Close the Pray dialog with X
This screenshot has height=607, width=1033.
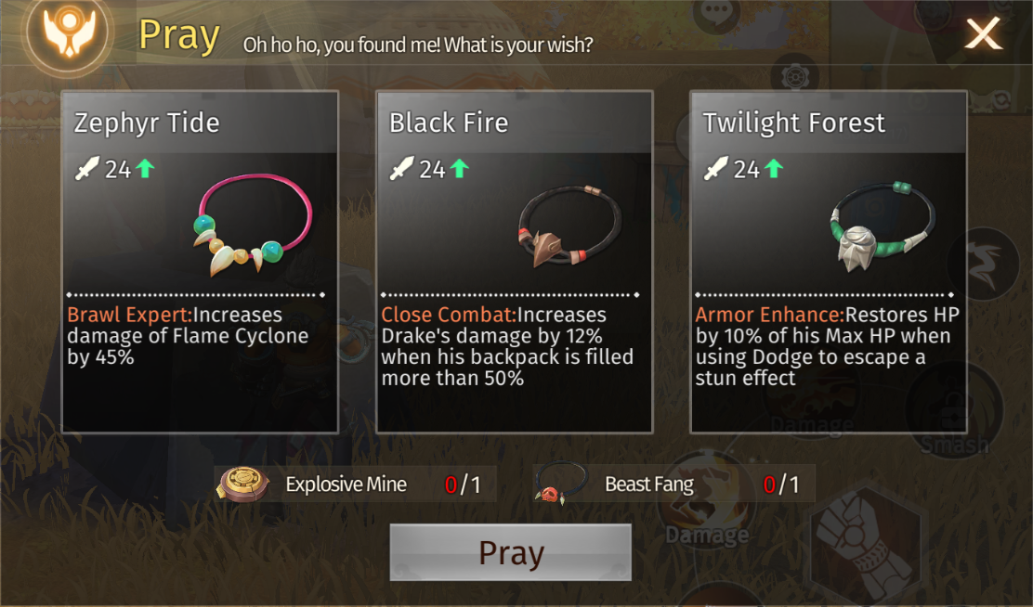click(x=983, y=33)
